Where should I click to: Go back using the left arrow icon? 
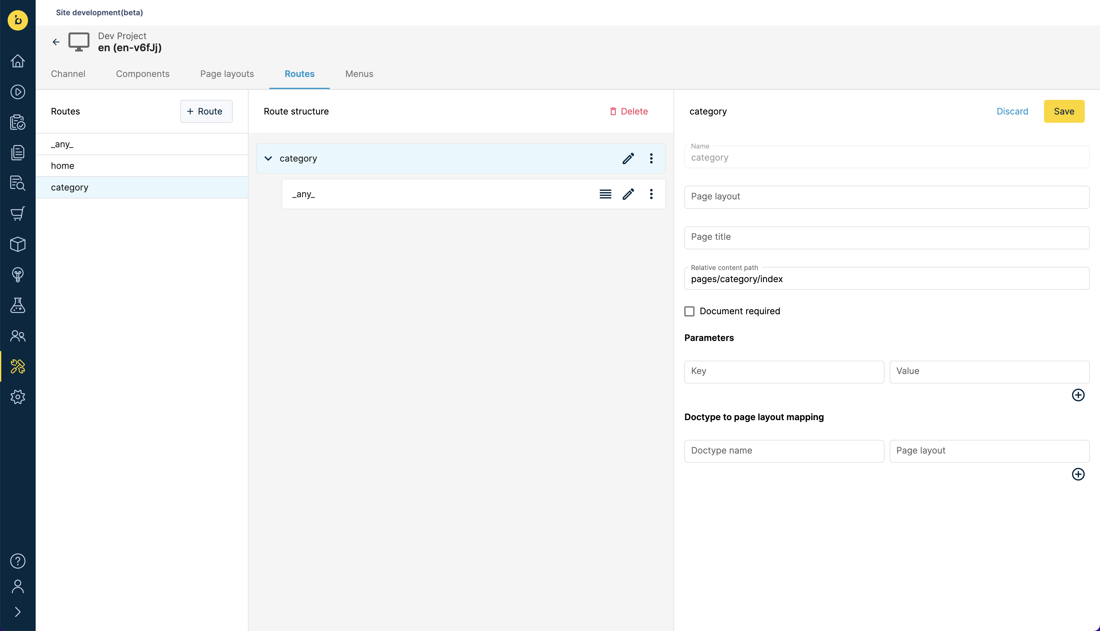56,42
